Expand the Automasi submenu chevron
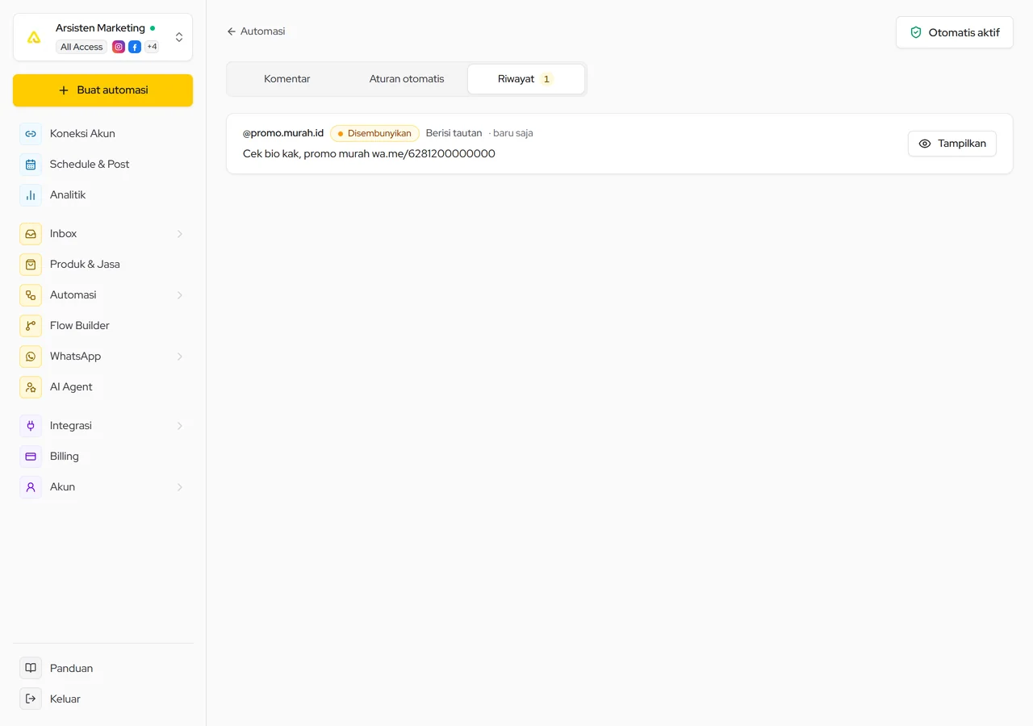The height and width of the screenshot is (726, 1033). pos(180,295)
